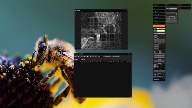Click the first line of JSON in the code editor
Viewport: 192px width, 108px height.
[x=105, y=61]
